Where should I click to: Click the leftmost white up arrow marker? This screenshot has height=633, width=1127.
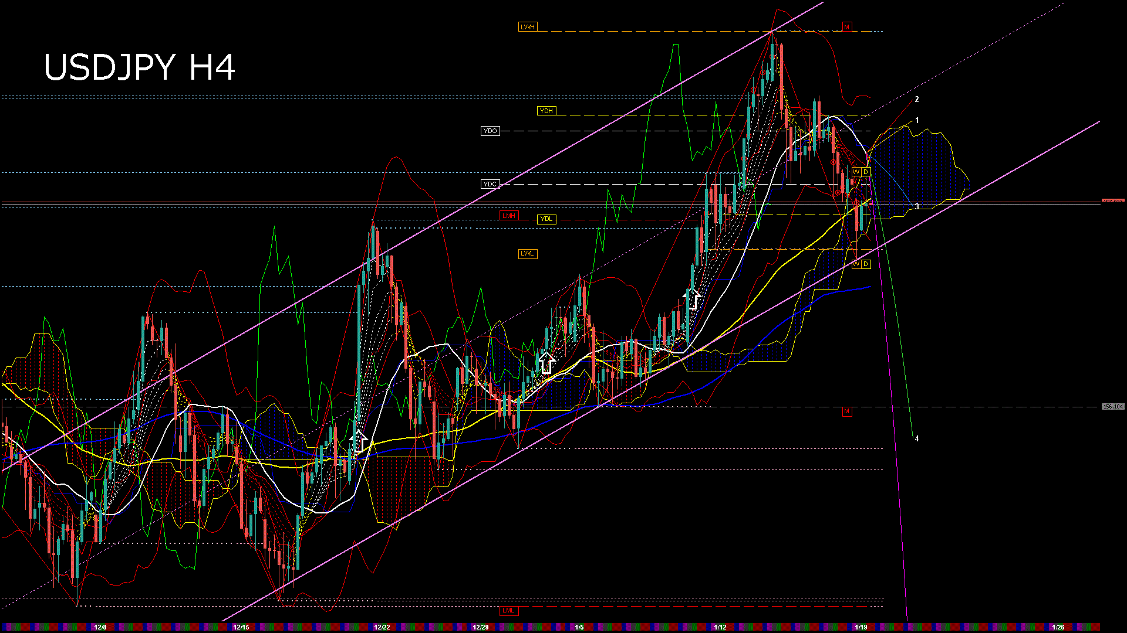(358, 441)
